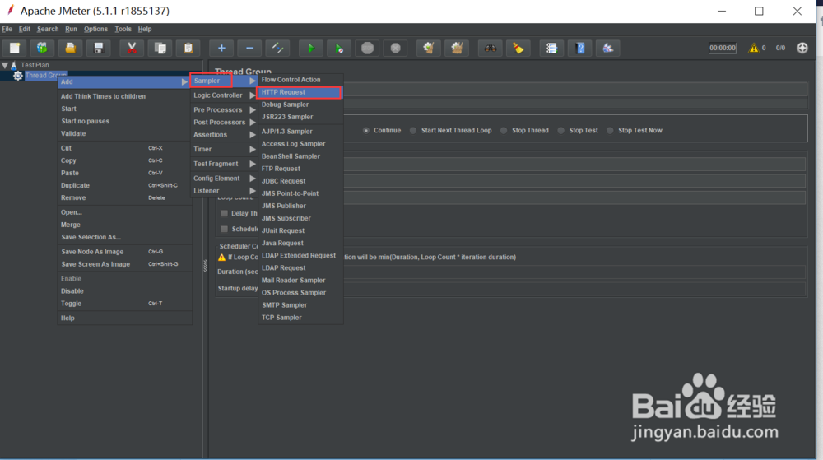This screenshot has height=460, width=823.
Task: Click Duplicate in context menu
Action: tap(123, 186)
